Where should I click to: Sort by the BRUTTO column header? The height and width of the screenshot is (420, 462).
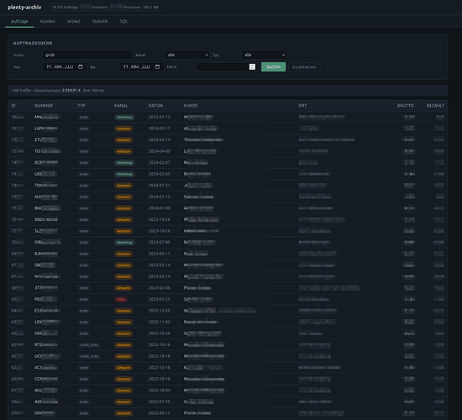[406, 106]
